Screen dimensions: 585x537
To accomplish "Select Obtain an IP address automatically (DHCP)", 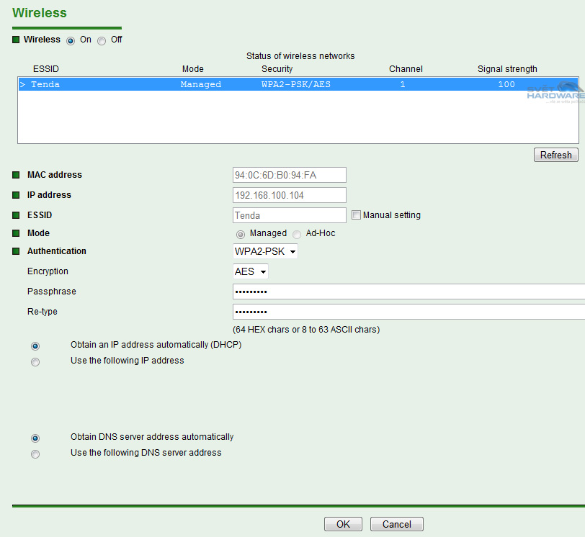I will [35, 346].
